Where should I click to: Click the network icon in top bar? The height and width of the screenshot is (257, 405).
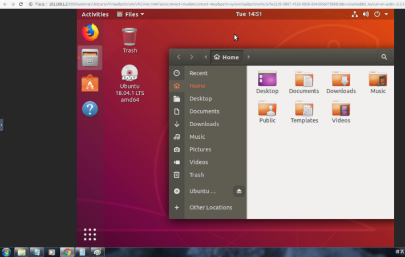coord(355,14)
